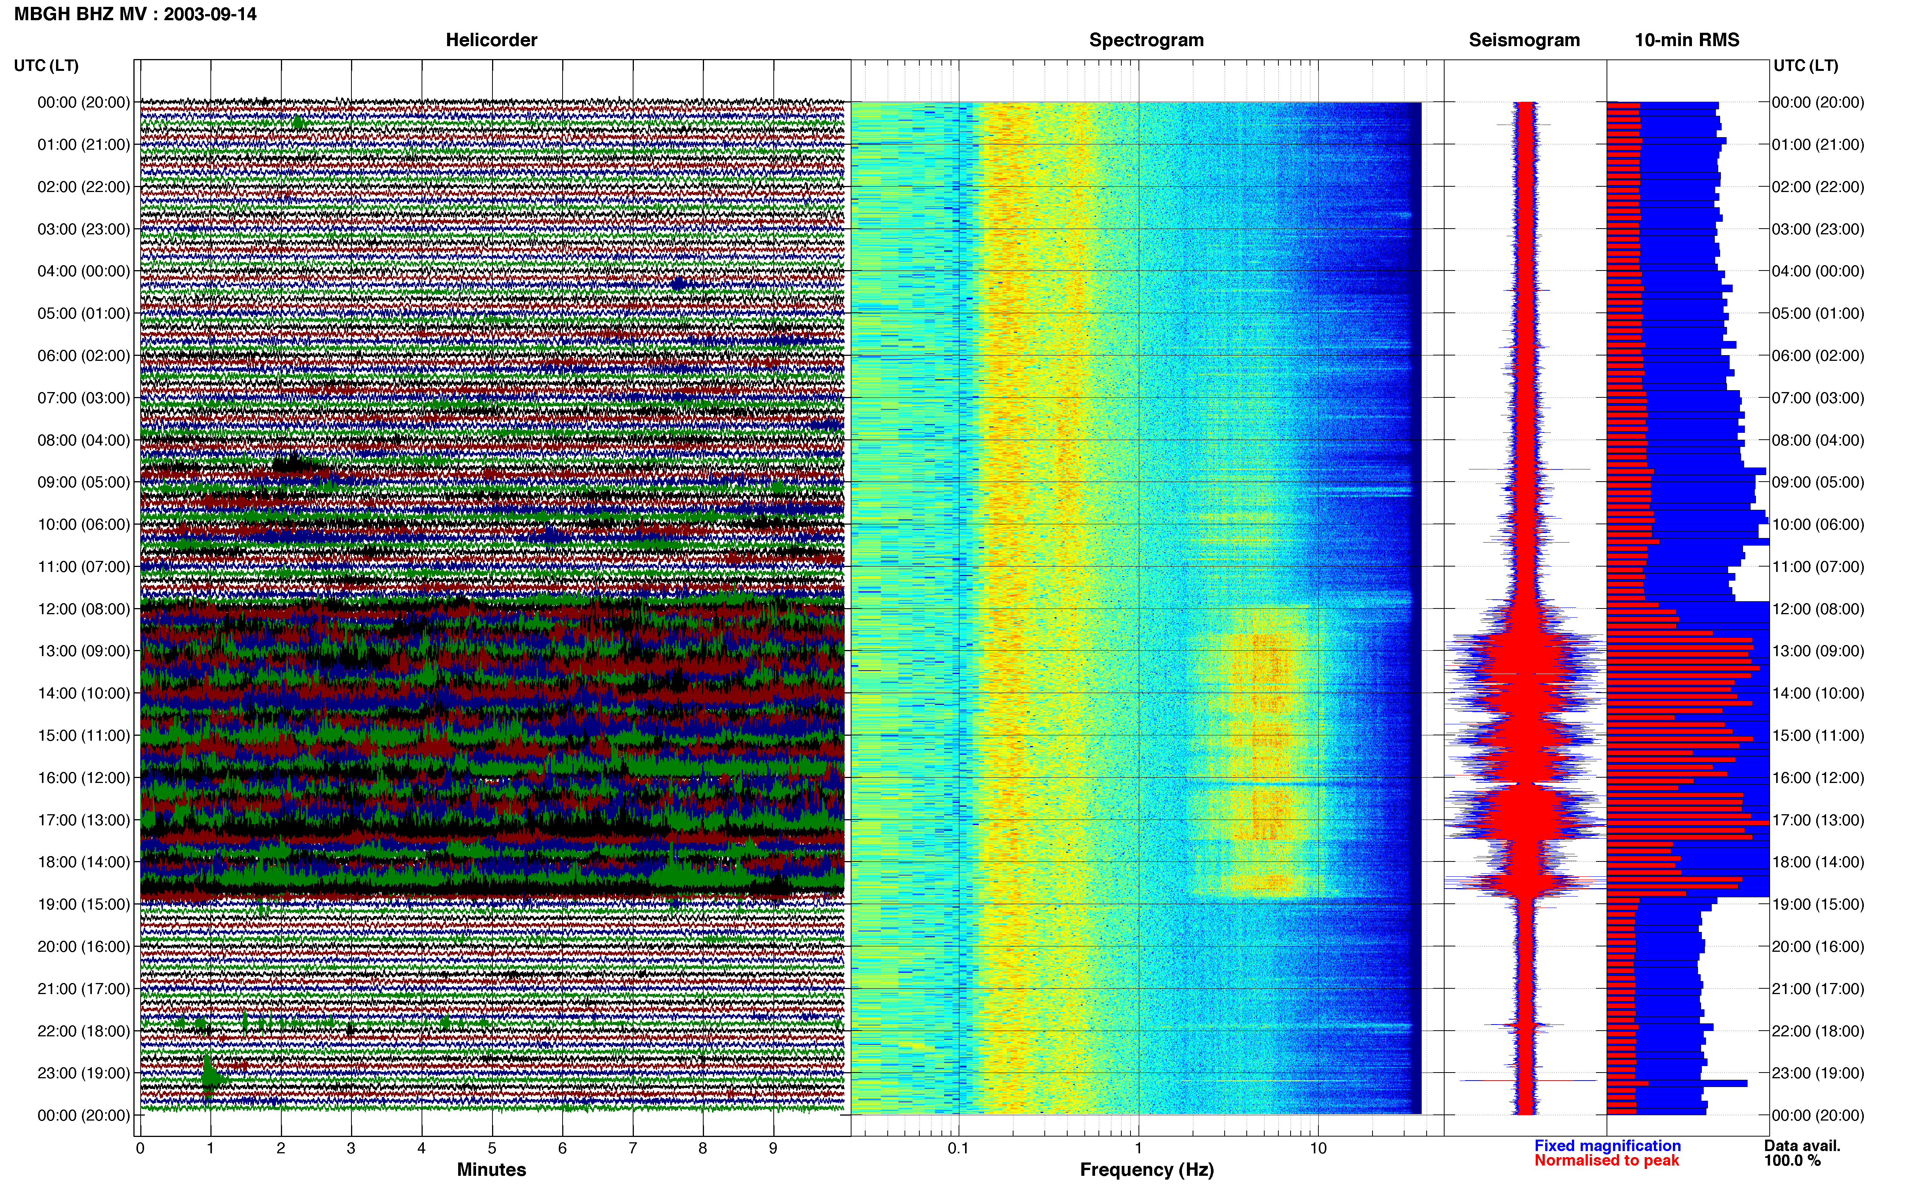This screenshot has width=1913, height=1196.
Task: Click the 05:00 (01:00) label on the left axis
Action: click(84, 313)
